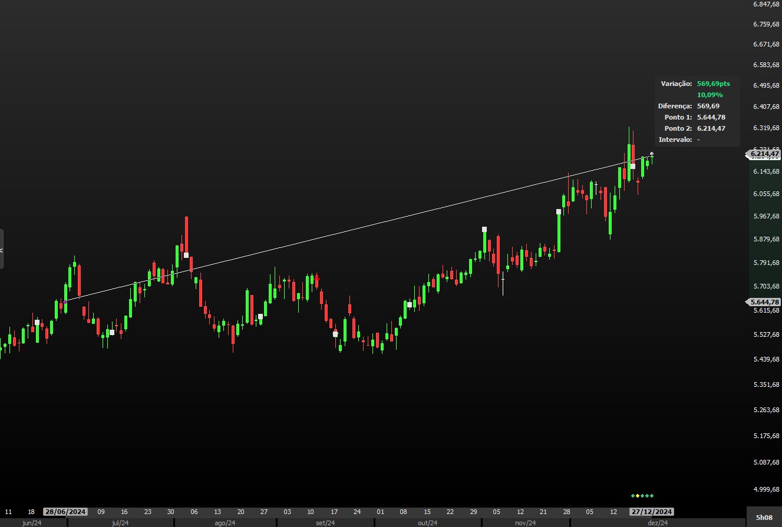Click the white marker near the September 17 low
782x527 pixels.
click(335, 334)
